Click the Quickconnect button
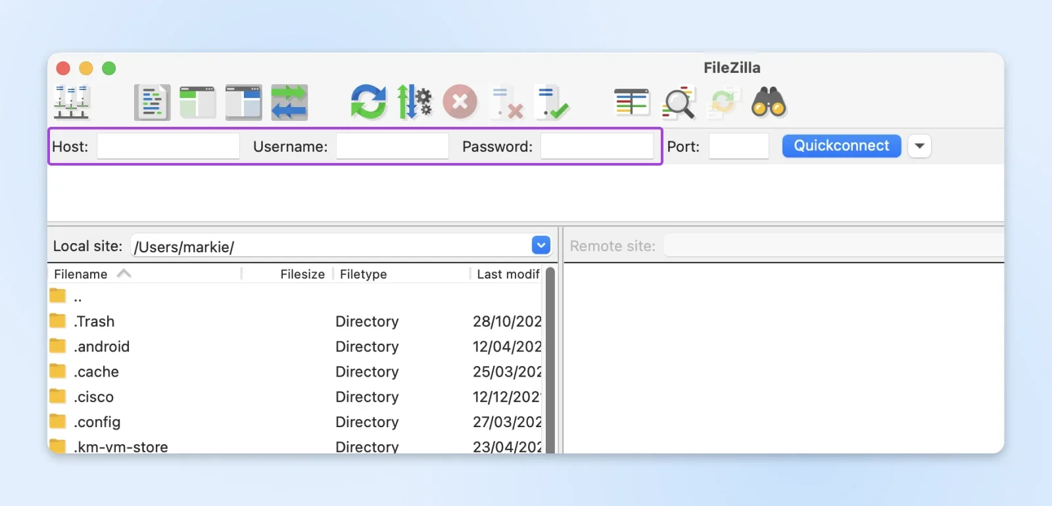Image resolution: width=1052 pixels, height=506 pixels. tap(842, 146)
